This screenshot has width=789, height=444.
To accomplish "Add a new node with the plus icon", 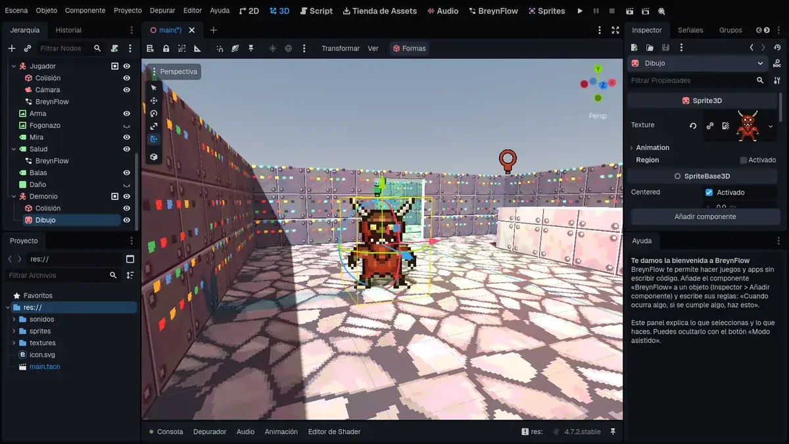I will point(11,48).
